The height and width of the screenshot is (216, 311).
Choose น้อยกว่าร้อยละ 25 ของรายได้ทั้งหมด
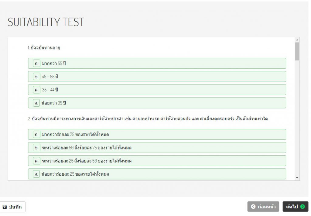[x=157, y=174]
